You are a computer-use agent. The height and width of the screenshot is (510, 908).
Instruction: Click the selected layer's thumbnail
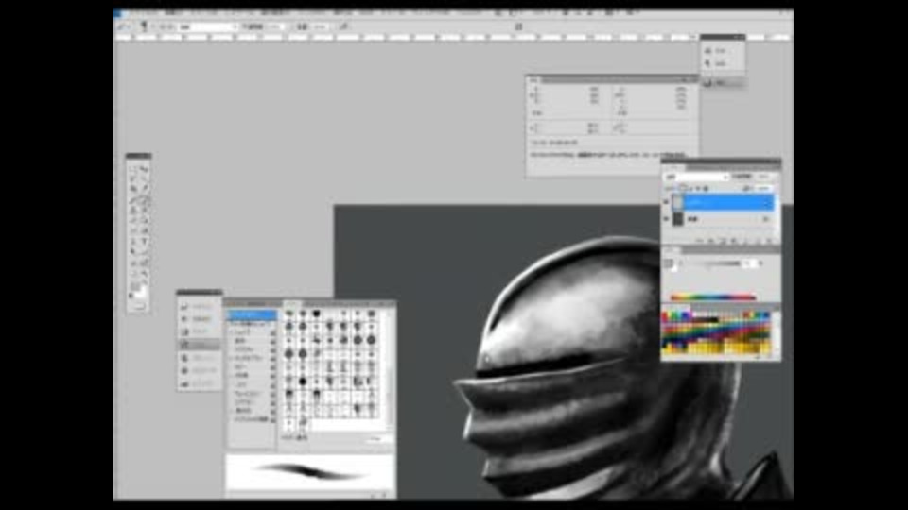(678, 202)
